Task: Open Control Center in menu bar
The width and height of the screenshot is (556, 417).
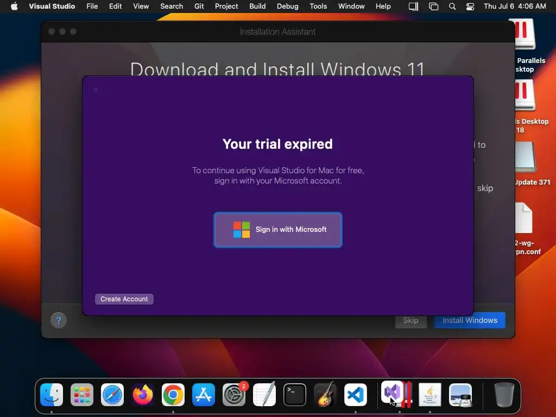Action: 470,6
